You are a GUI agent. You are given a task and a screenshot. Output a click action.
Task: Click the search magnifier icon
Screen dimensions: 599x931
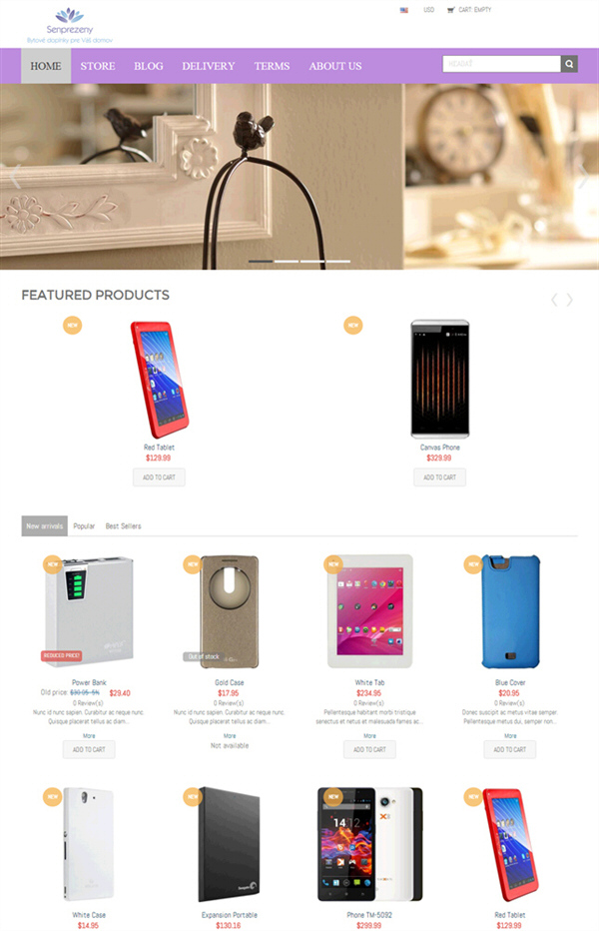pyautogui.click(x=569, y=64)
